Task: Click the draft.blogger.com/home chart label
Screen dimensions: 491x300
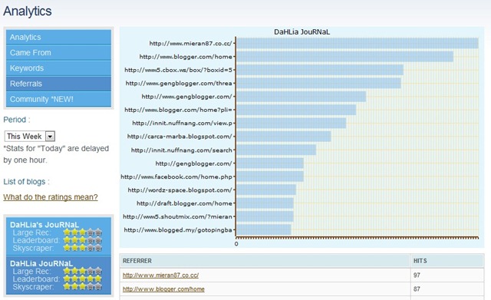Action: click(x=184, y=203)
